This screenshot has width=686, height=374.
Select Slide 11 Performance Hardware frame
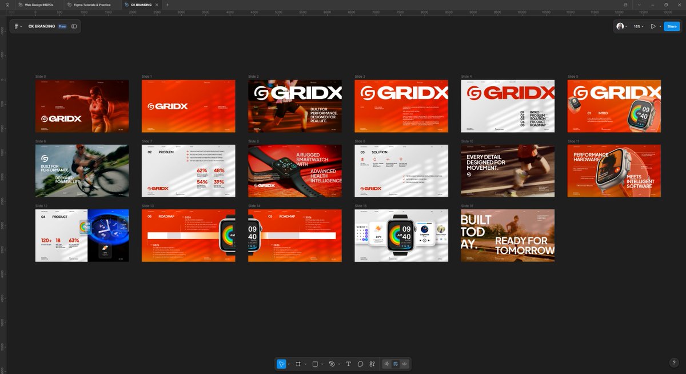tap(614, 170)
